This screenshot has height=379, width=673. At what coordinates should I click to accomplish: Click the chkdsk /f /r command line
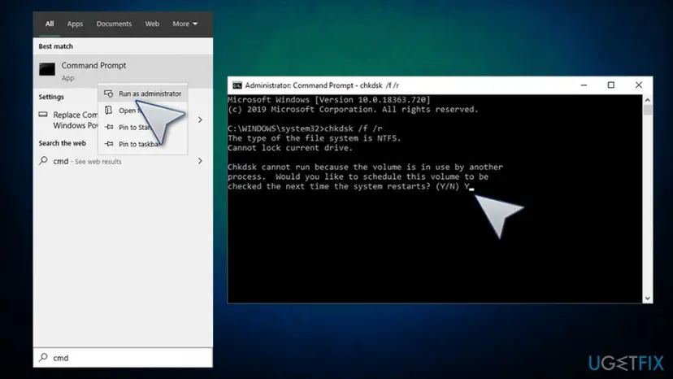tap(305, 129)
